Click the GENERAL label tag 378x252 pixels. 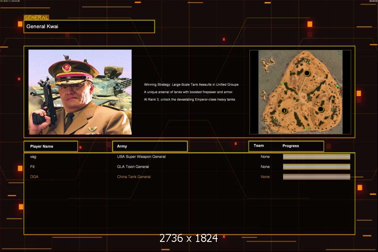point(36,17)
